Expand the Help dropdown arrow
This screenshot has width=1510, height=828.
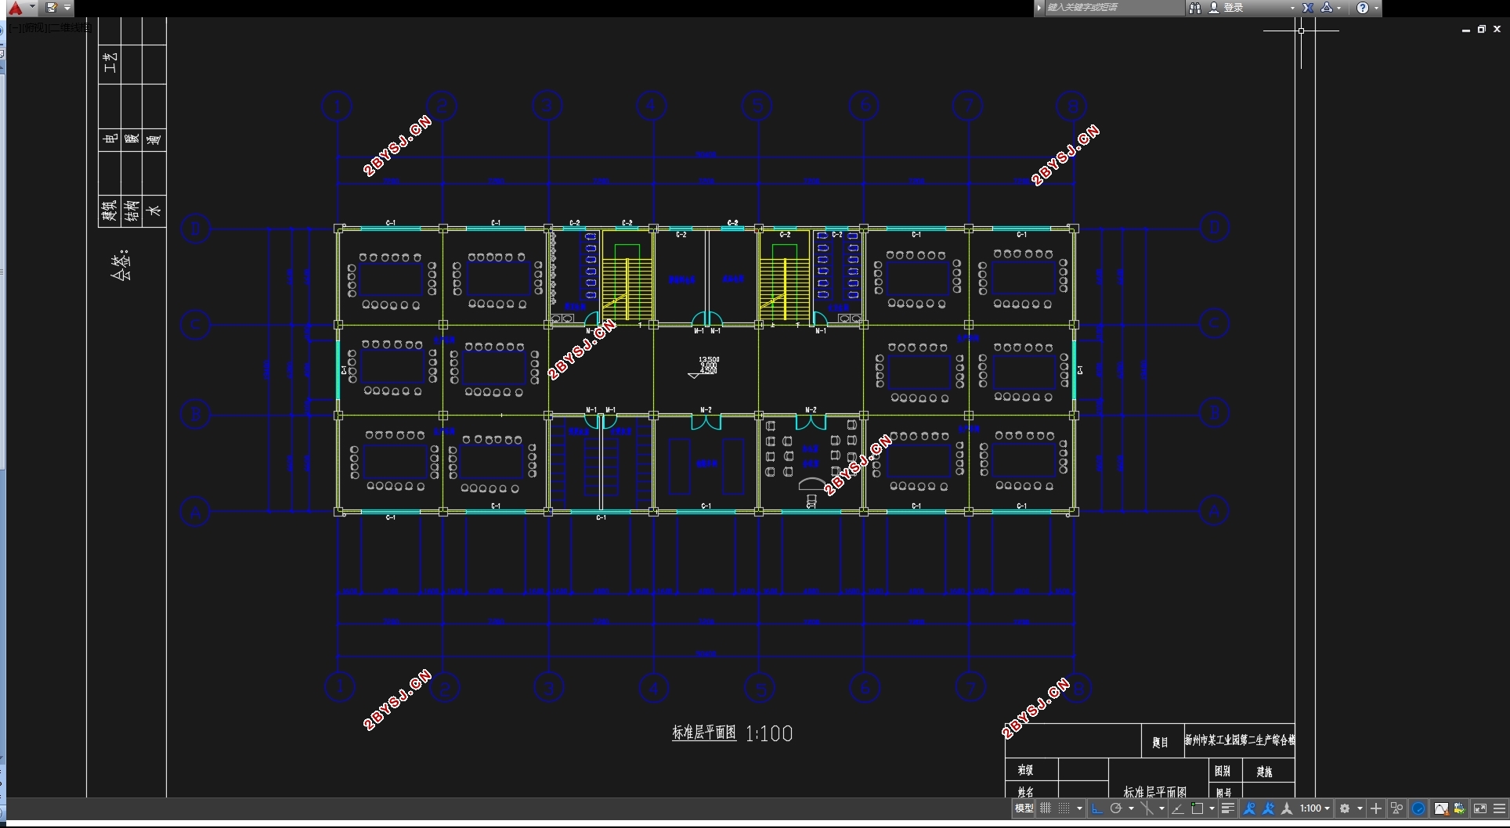[x=1376, y=8]
